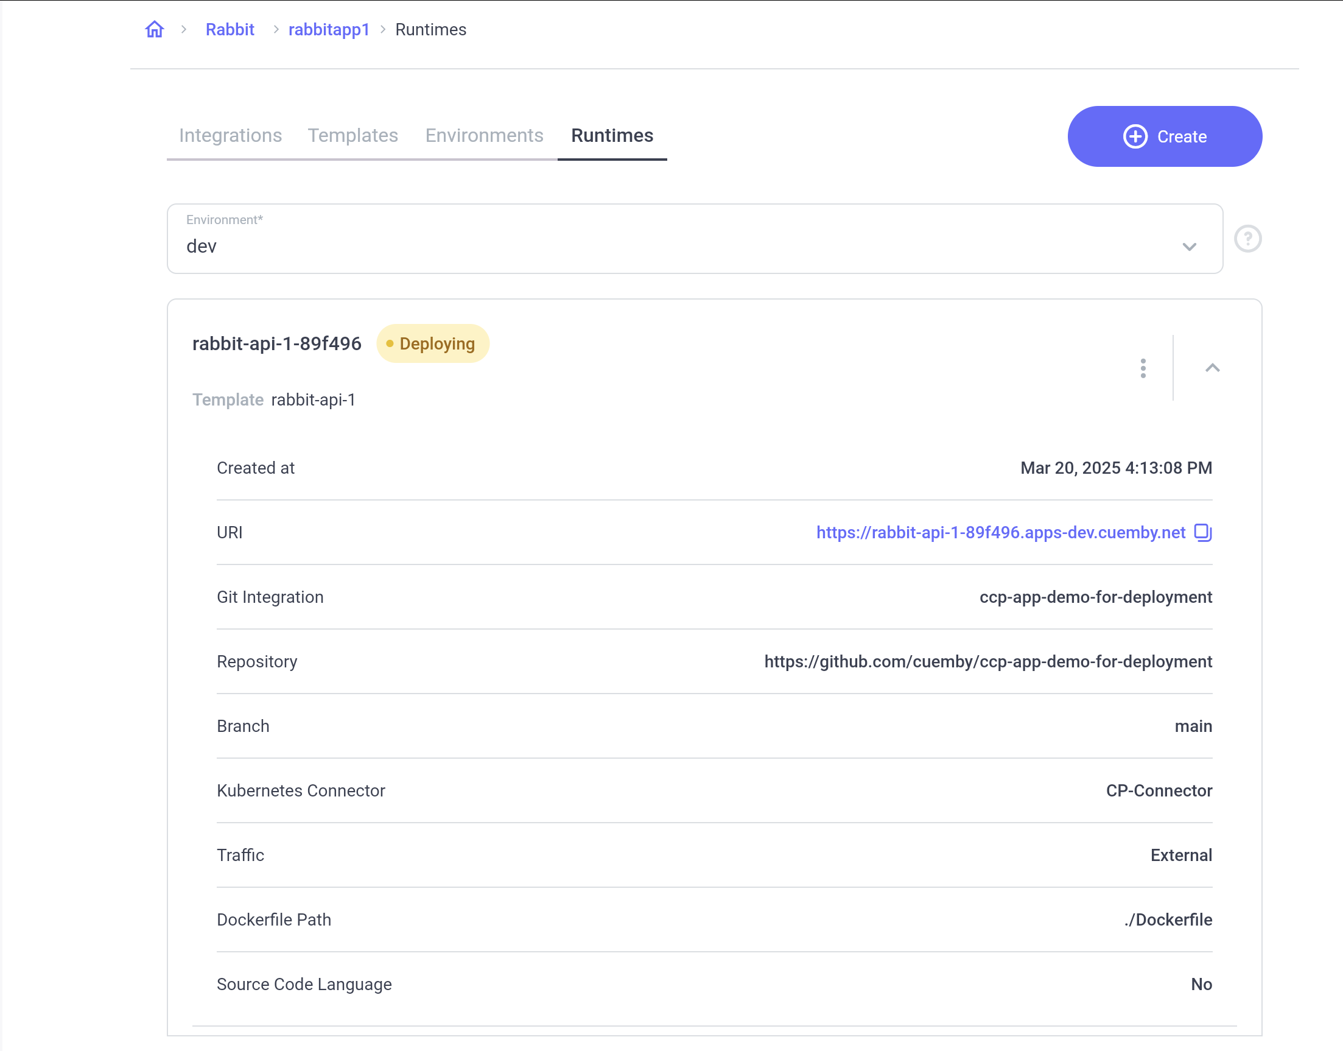Viewport: 1343px width, 1051px height.
Task: Navigate to rabbitapp1 breadcrumb
Action: tap(329, 30)
